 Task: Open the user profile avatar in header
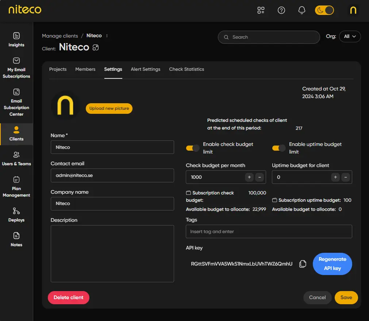coord(353,10)
